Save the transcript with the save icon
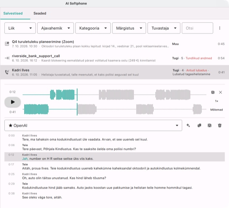Image resolution: width=229 pixels, height=208 pixels. pyautogui.click(x=210, y=125)
